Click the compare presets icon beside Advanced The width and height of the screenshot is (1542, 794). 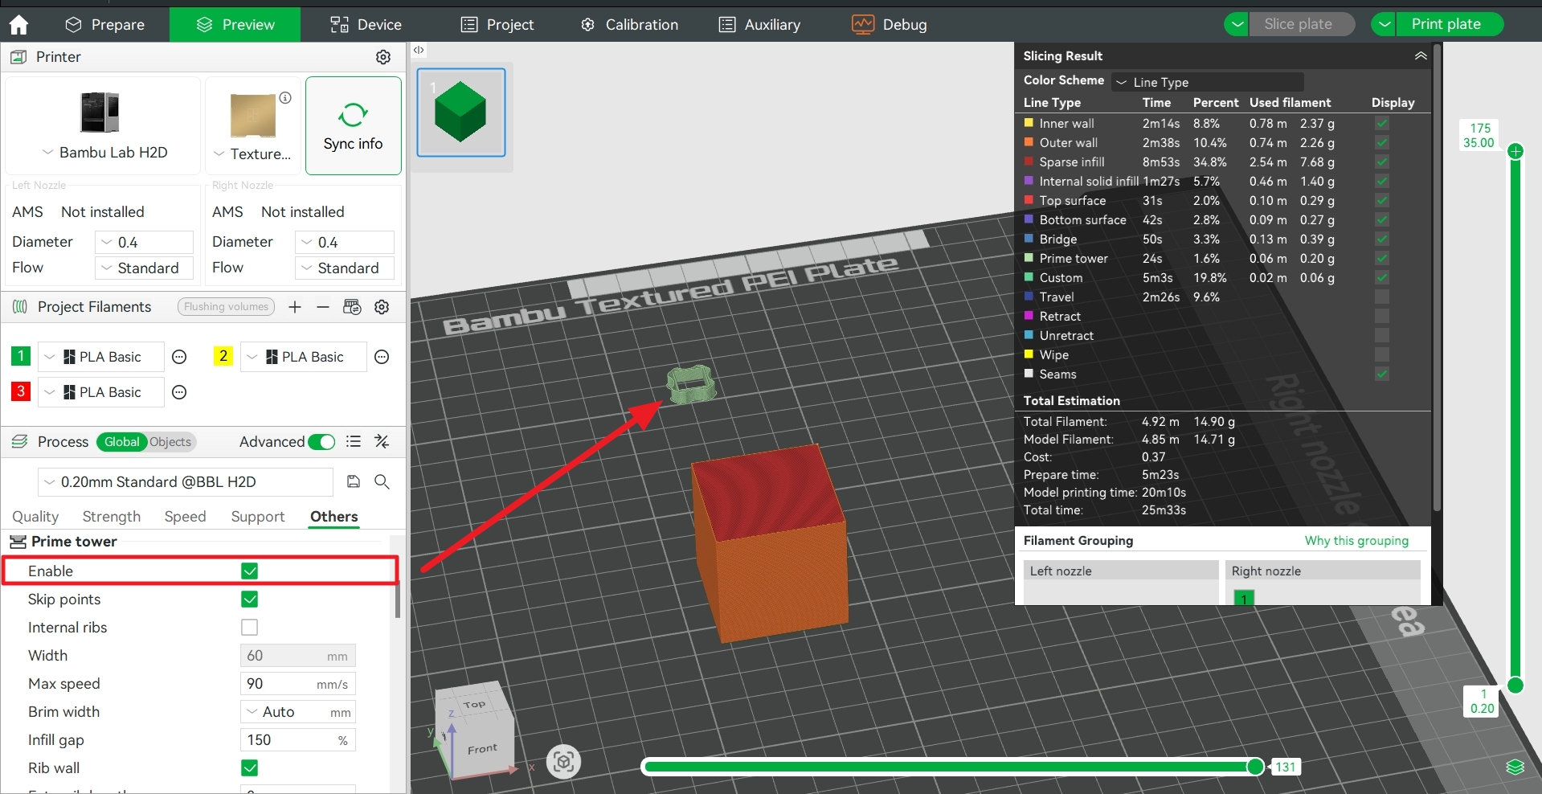(x=382, y=442)
